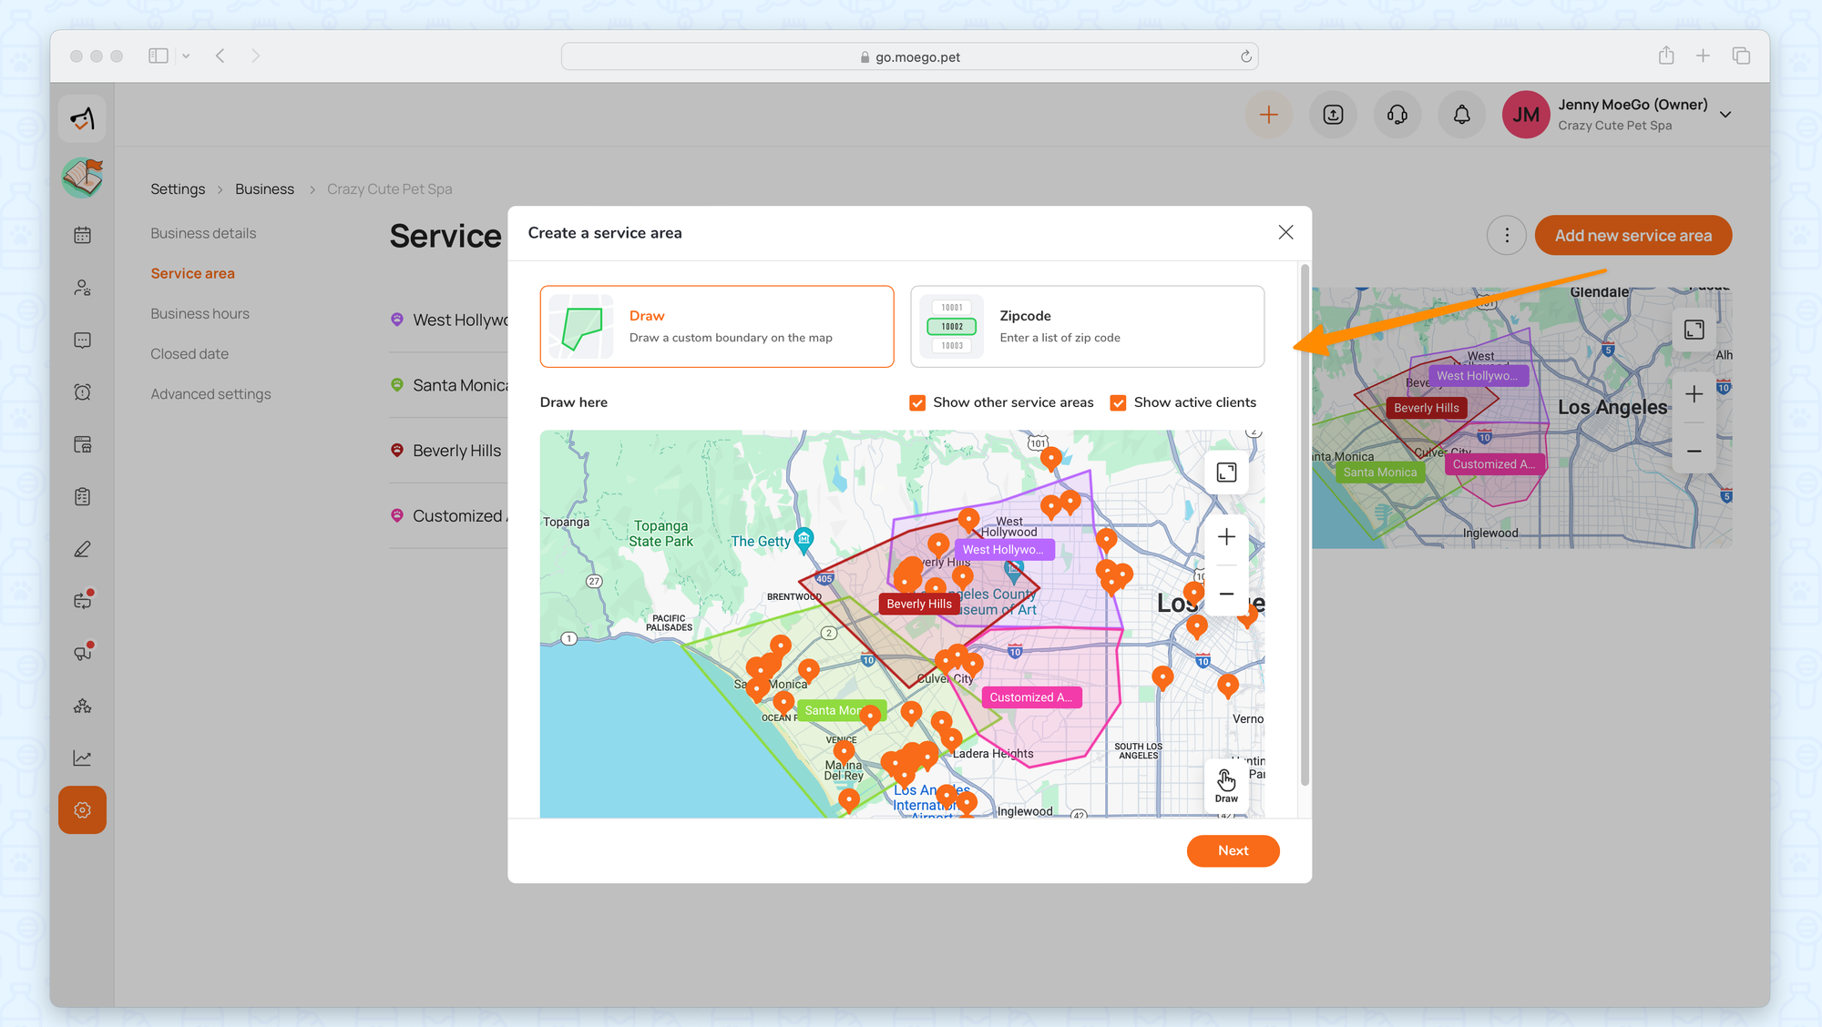Open the headset support icon
The width and height of the screenshot is (1822, 1027).
pyautogui.click(x=1397, y=115)
